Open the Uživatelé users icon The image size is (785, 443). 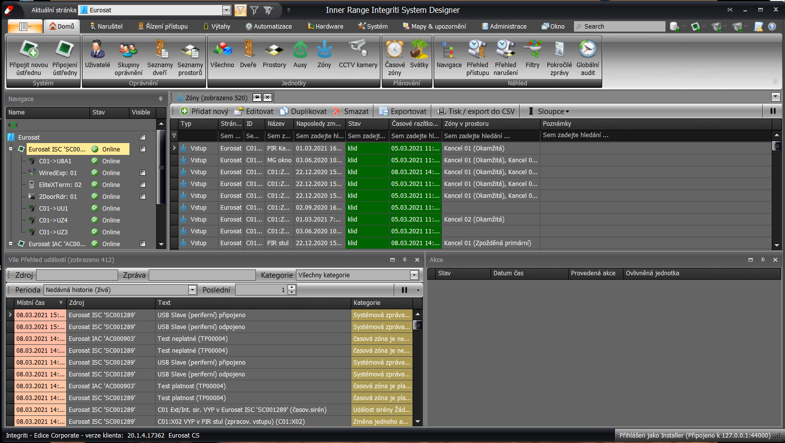[97, 50]
